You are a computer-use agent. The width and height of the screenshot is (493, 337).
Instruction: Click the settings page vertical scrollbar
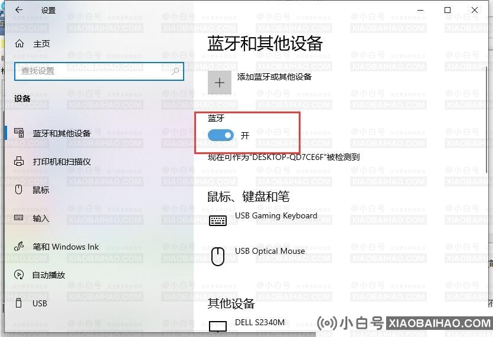pyautogui.click(x=487, y=119)
